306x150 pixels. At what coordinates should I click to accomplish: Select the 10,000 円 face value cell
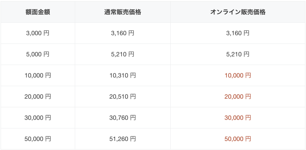click(x=38, y=76)
